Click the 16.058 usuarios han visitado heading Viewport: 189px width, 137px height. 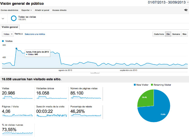tap(32, 79)
